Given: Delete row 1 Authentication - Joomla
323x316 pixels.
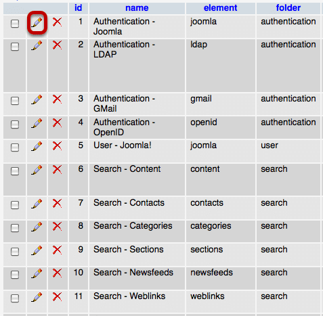Looking at the screenshot, I should 57,22.
